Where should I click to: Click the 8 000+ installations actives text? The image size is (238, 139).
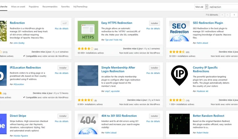pyautogui.click(x=90, y=104)
